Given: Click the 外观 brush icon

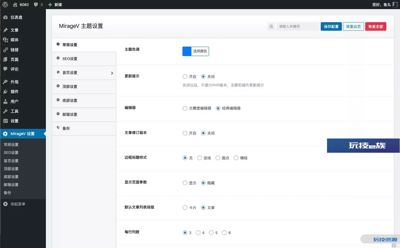Looking at the screenshot, I should 5,82.
